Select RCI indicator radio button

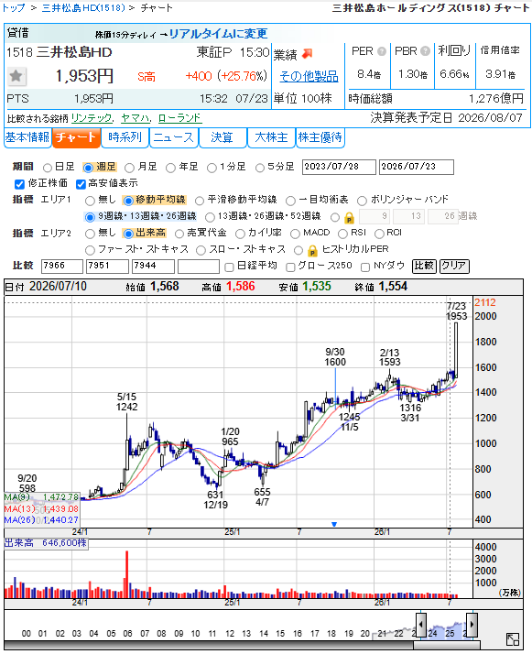(379, 234)
